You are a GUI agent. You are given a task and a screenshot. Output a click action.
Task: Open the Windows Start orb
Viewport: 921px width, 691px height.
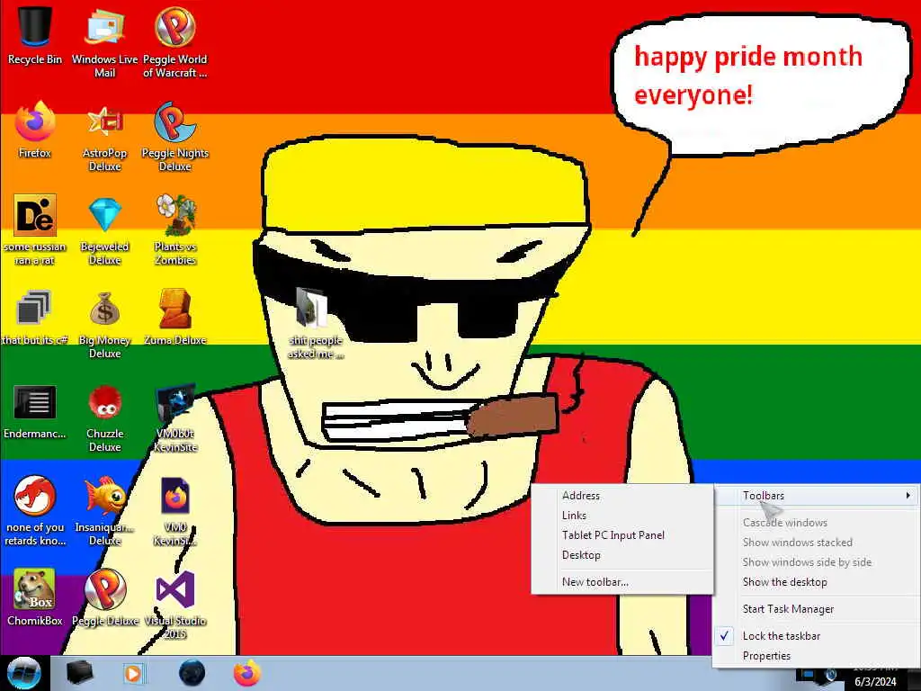[x=24, y=673]
